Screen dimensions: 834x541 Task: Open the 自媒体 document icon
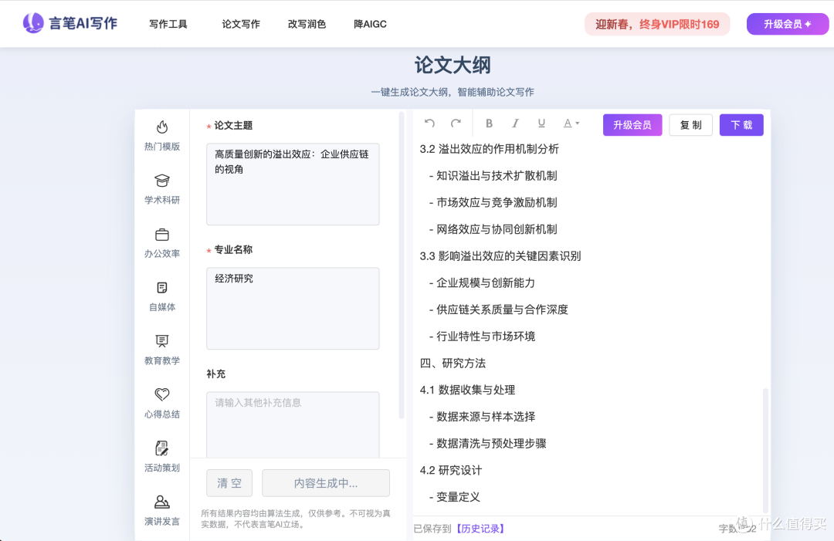pyautogui.click(x=162, y=288)
